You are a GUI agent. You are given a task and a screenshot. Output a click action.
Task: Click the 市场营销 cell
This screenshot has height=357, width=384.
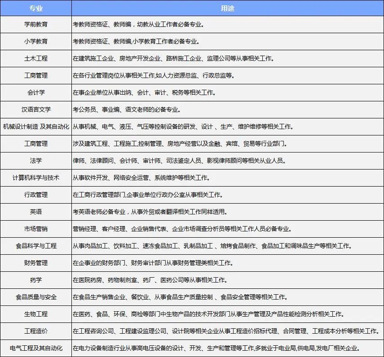36,229
